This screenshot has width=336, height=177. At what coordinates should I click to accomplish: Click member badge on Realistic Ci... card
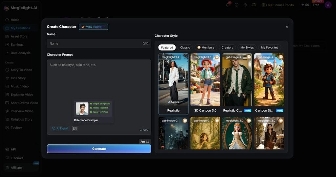tap(249, 57)
